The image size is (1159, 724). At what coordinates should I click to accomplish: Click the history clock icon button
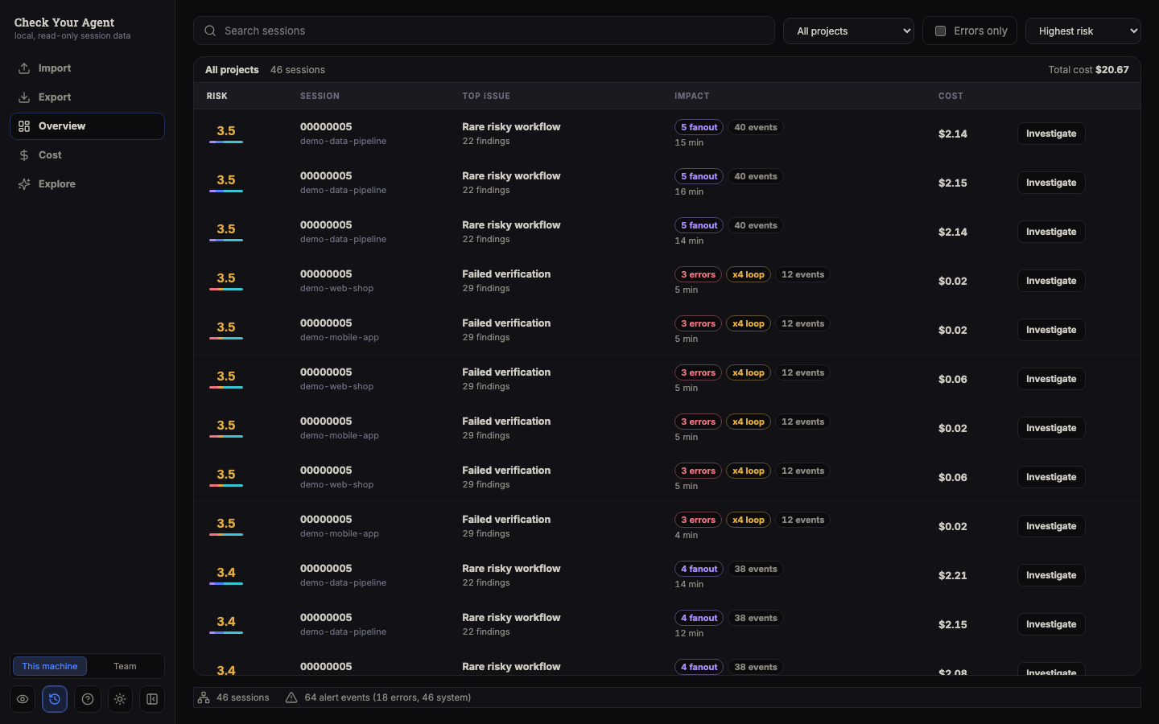pyautogui.click(x=55, y=699)
